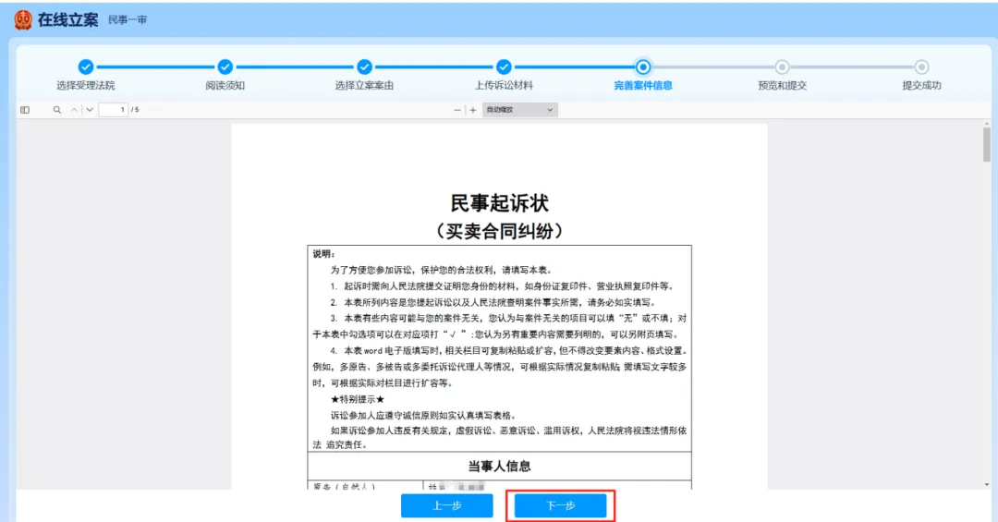Click the 在线立案 title text

pyautogui.click(x=68, y=19)
